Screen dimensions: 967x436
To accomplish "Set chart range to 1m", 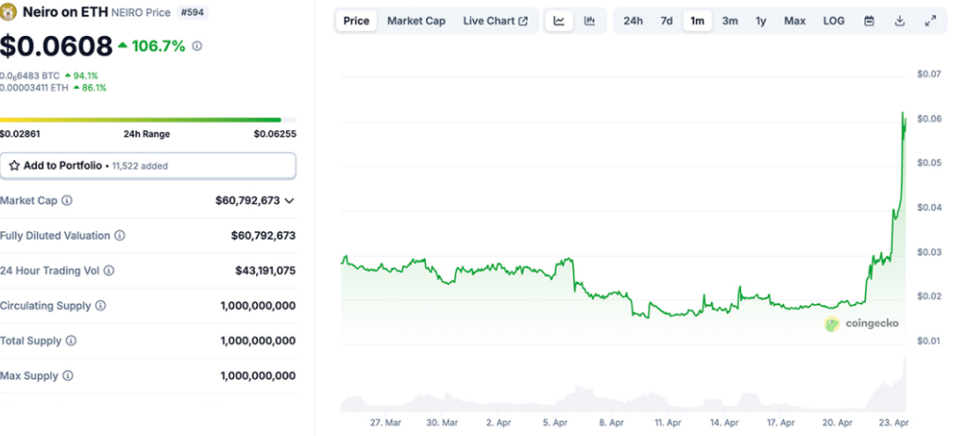I will [698, 21].
